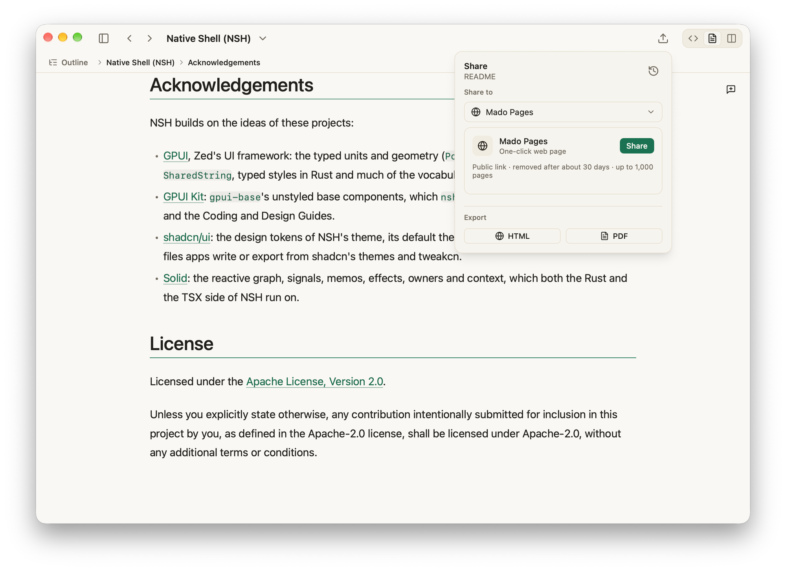This screenshot has width=786, height=571.
Task: Open the GPUI Kit link
Action: coord(184,197)
